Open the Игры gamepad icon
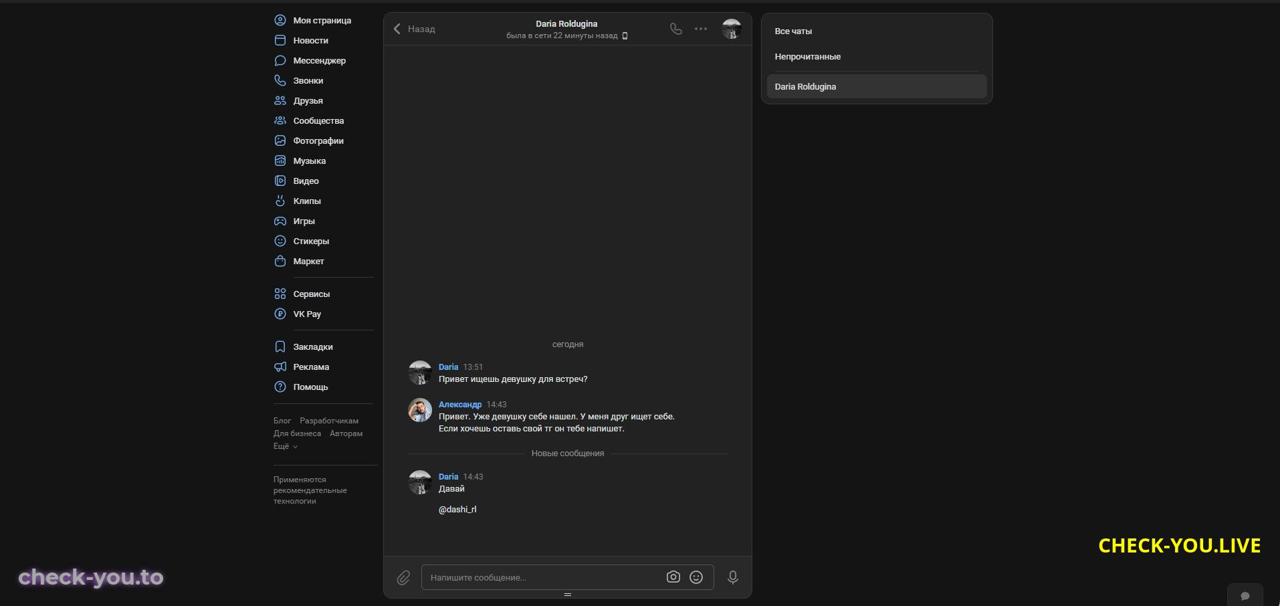 point(280,221)
